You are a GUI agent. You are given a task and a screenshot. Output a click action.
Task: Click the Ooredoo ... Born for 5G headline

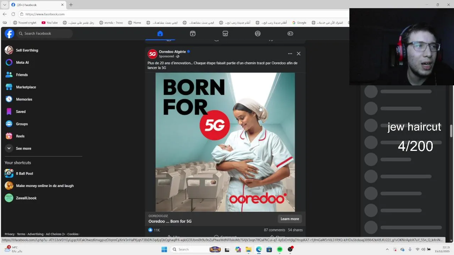170,221
